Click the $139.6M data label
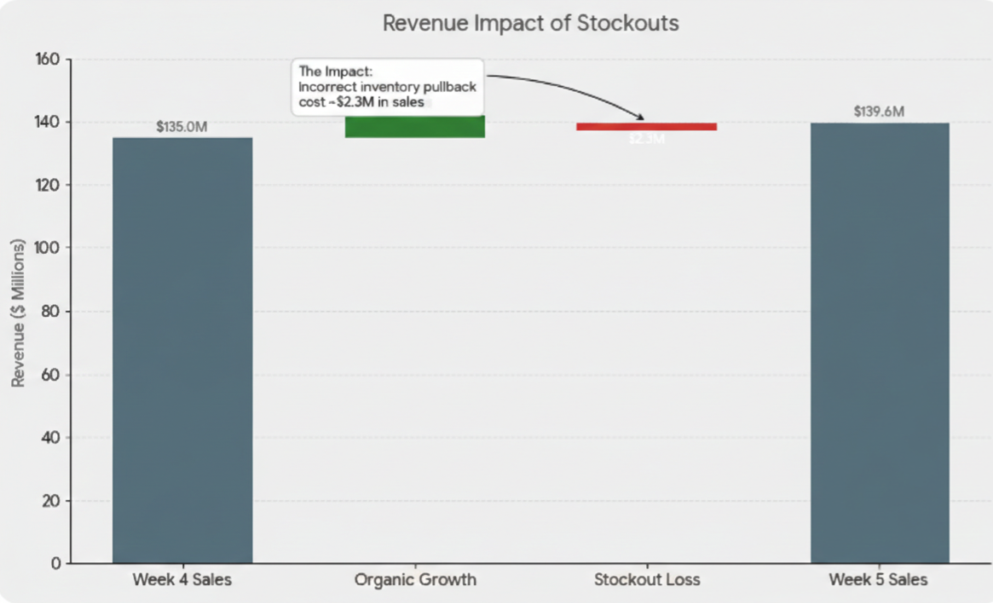The width and height of the screenshot is (993, 603). point(879,112)
